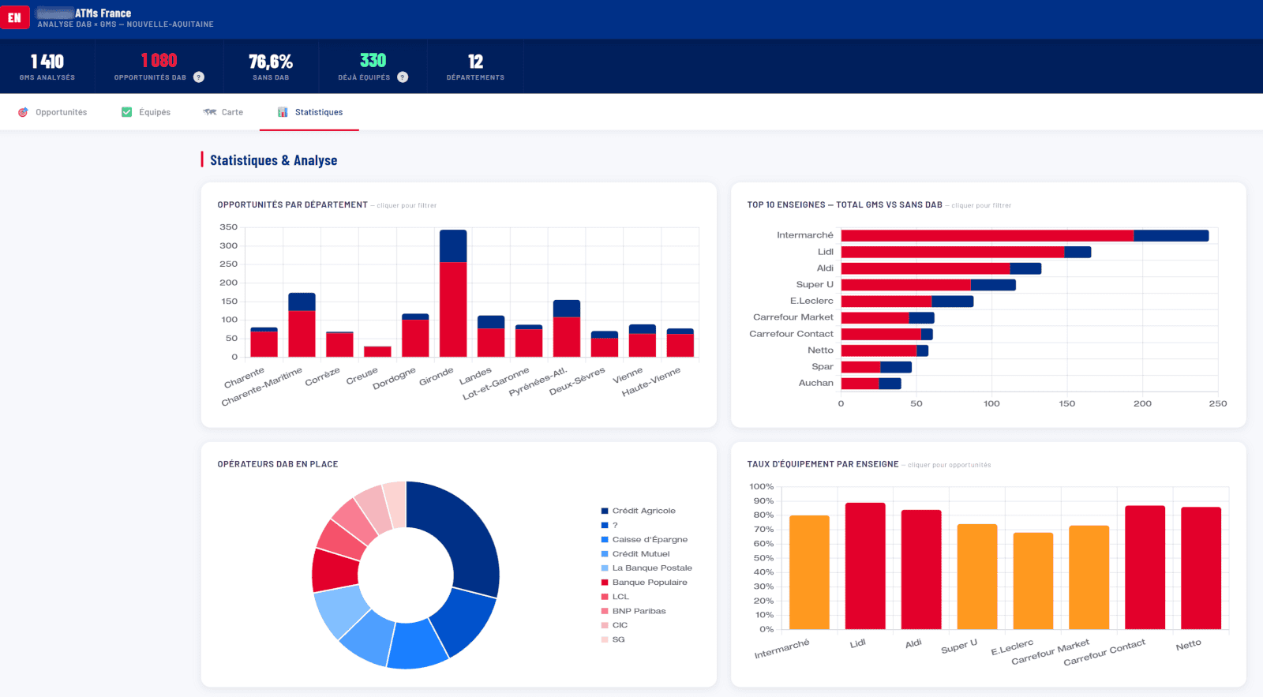Click the Dordogne department bar
This screenshot has width=1263, height=697.
[x=415, y=335]
